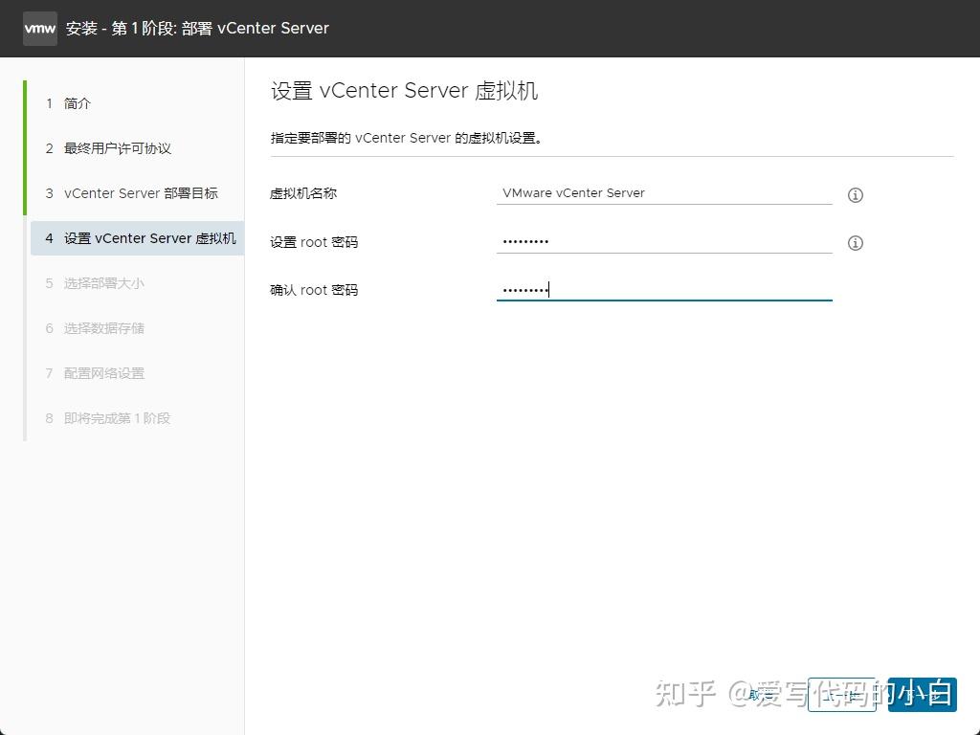Screen dimensions: 980x735
Task: Click the description 指定要部署的 vCenter Server 的虚拟机设置
Action: pos(406,138)
